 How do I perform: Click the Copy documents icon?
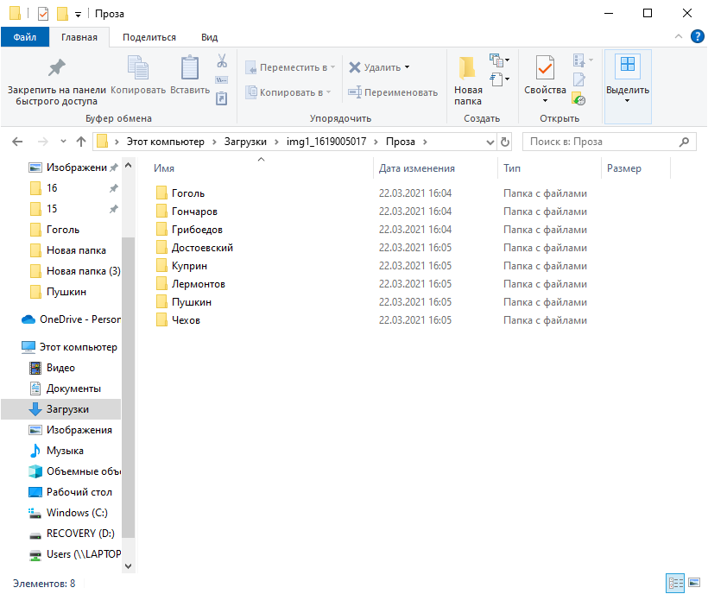[138, 67]
